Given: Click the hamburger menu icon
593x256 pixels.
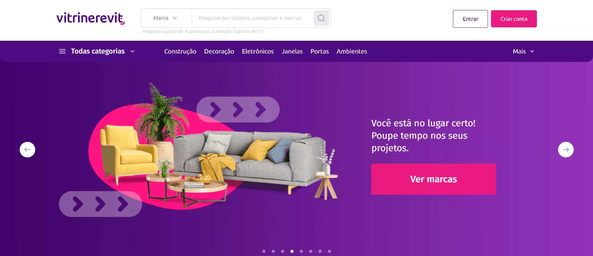Looking at the screenshot, I should coord(62,51).
